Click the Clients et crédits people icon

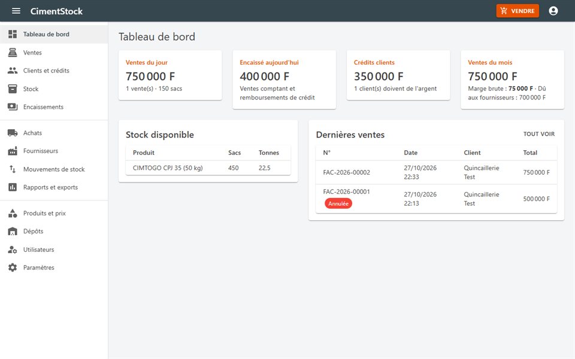click(x=13, y=71)
